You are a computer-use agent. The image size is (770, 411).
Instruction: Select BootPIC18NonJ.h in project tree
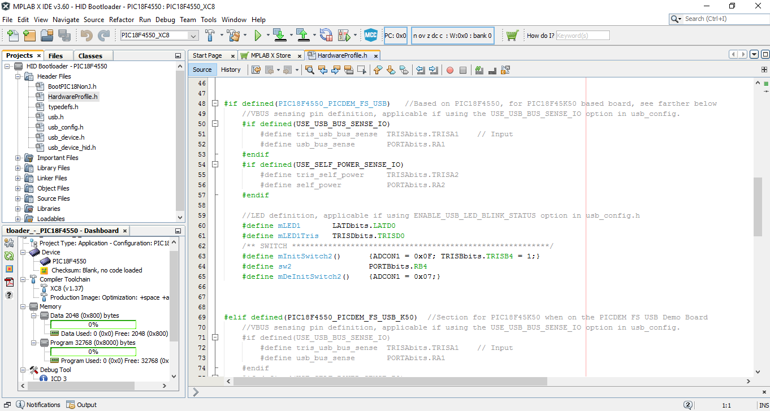(72, 86)
